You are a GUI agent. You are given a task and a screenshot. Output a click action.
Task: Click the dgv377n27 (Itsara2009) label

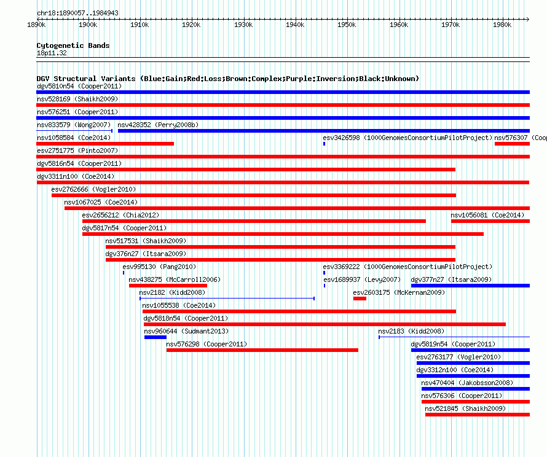pos(451,279)
